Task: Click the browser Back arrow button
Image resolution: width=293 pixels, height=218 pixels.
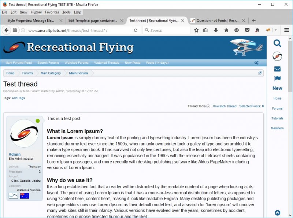Action: tap(6, 30)
